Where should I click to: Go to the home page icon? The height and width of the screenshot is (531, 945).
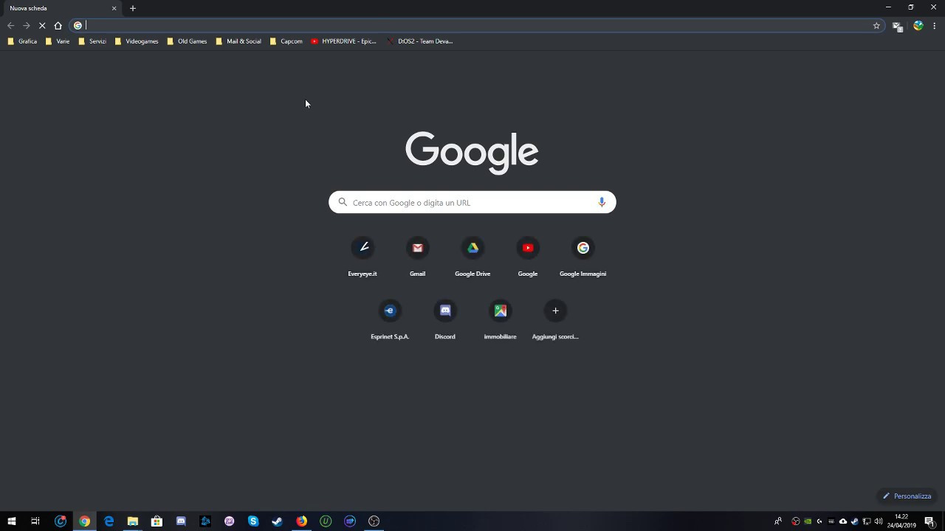click(58, 25)
